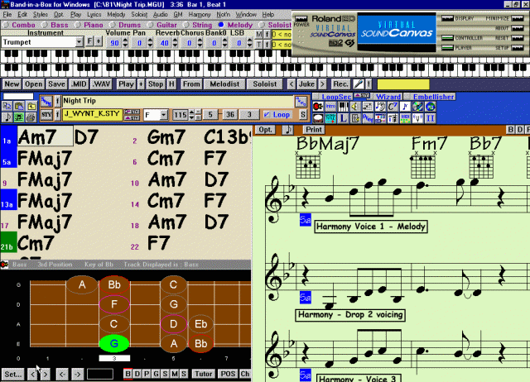This screenshot has height=382, width=530.
Task: Click the Am7 chord cell in bar 1
Action: coord(45,136)
